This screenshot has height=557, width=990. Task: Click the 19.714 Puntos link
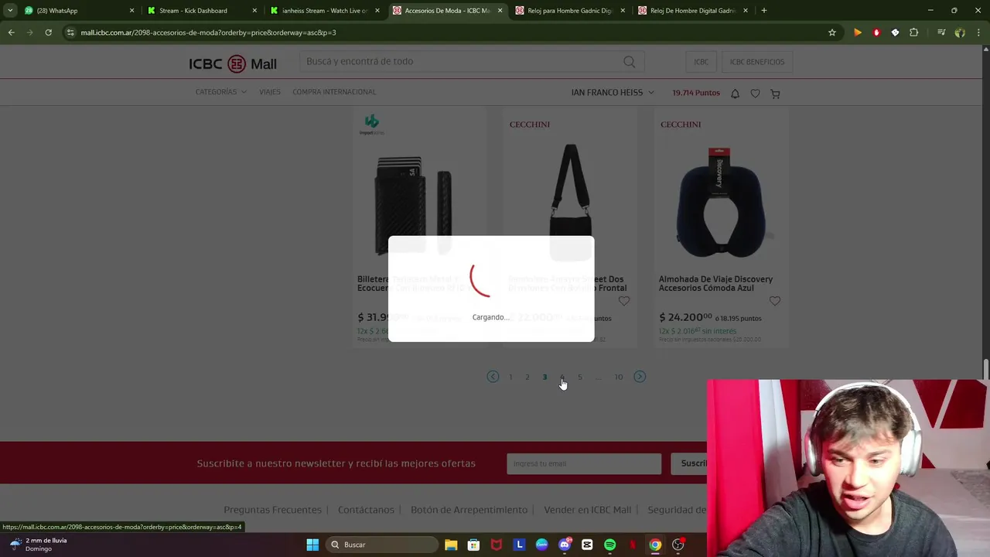click(x=696, y=93)
